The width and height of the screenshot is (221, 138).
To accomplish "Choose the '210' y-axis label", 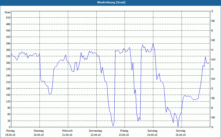I will coord(8,82).
